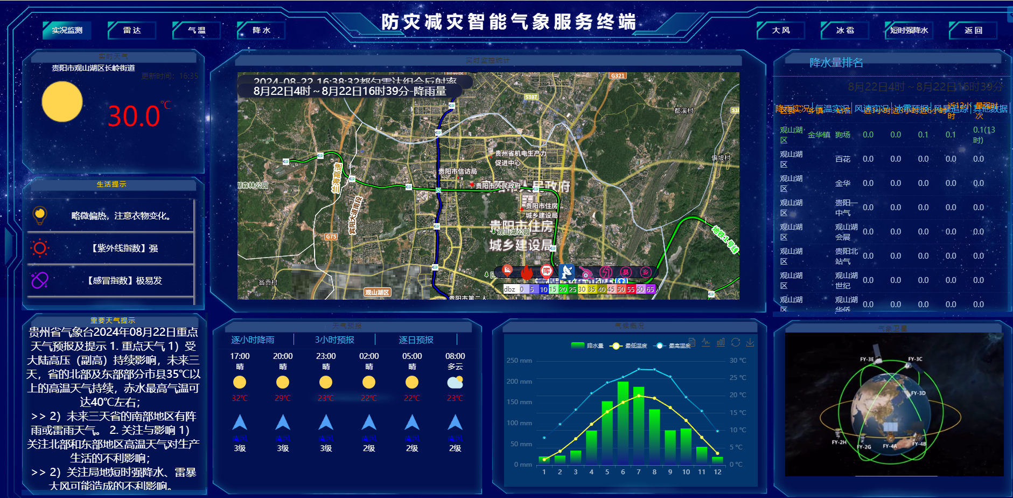1013x498 pixels.
Task: Click the 20 dbz legend color swatch
Action: pyautogui.click(x=562, y=289)
